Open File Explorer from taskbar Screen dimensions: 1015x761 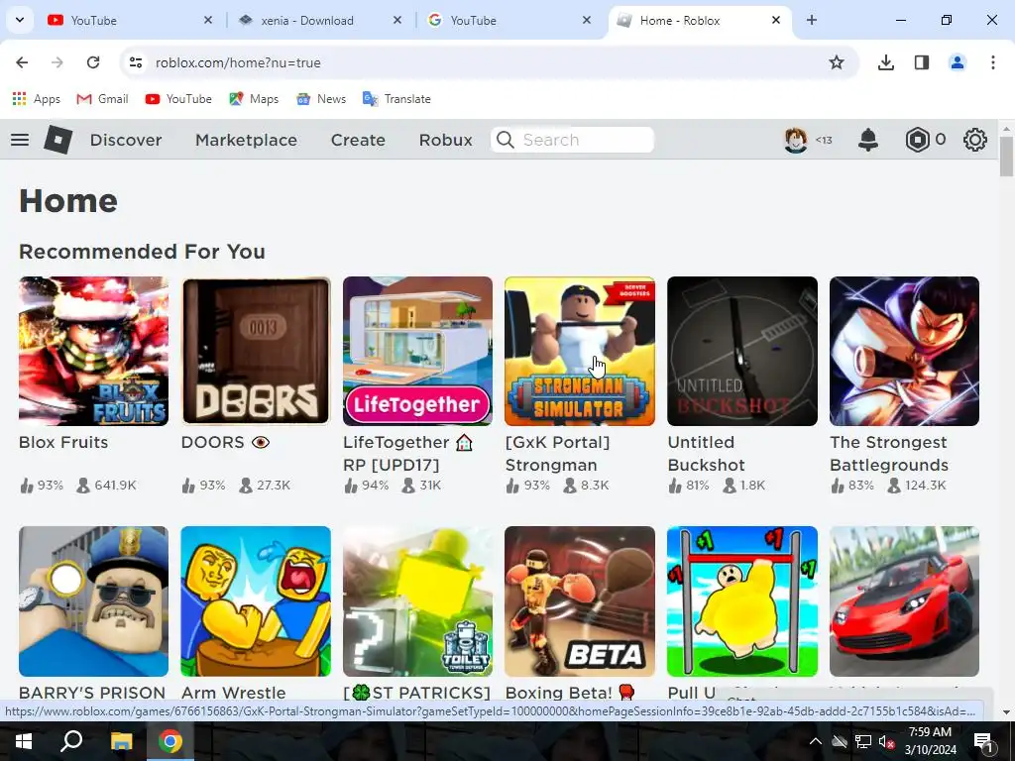[121, 741]
